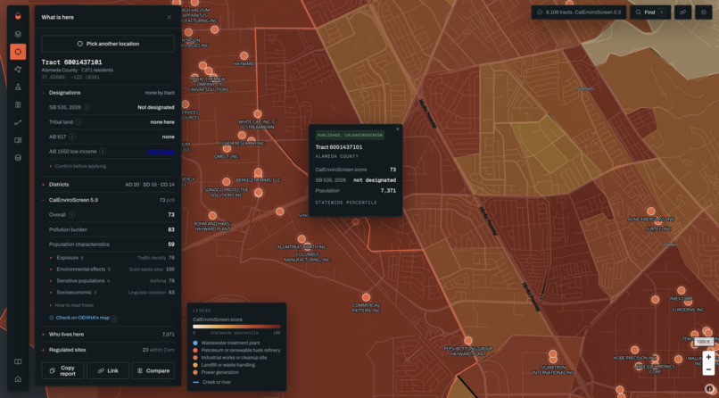719x398 pixels.
Task: Click the 9,106 tracts status indicator
Action: pos(579,12)
